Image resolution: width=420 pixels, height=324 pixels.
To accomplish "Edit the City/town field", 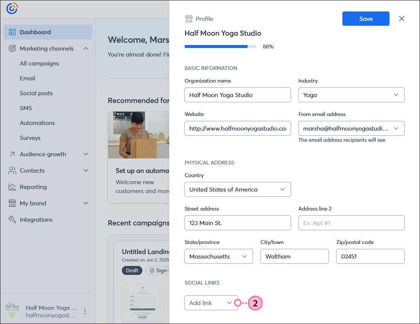I will click(x=294, y=256).
